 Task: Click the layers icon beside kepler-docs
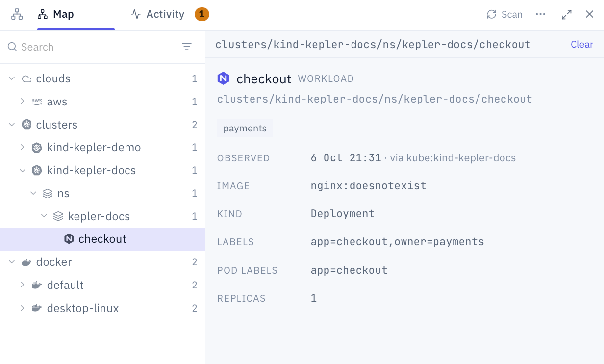coord(58,216)
